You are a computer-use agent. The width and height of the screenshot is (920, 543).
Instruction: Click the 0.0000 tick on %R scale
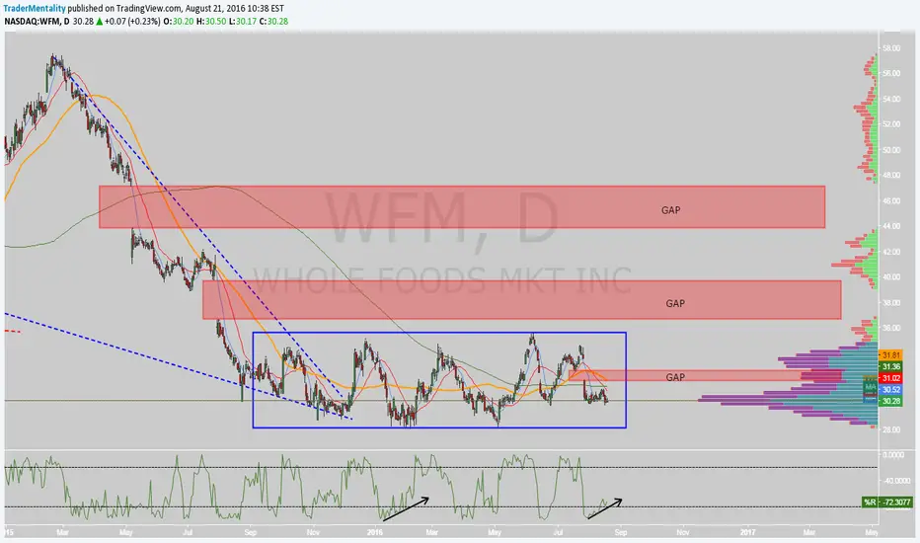point(893,455)
